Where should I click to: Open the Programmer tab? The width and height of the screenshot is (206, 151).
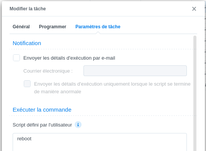pos(52,27)
